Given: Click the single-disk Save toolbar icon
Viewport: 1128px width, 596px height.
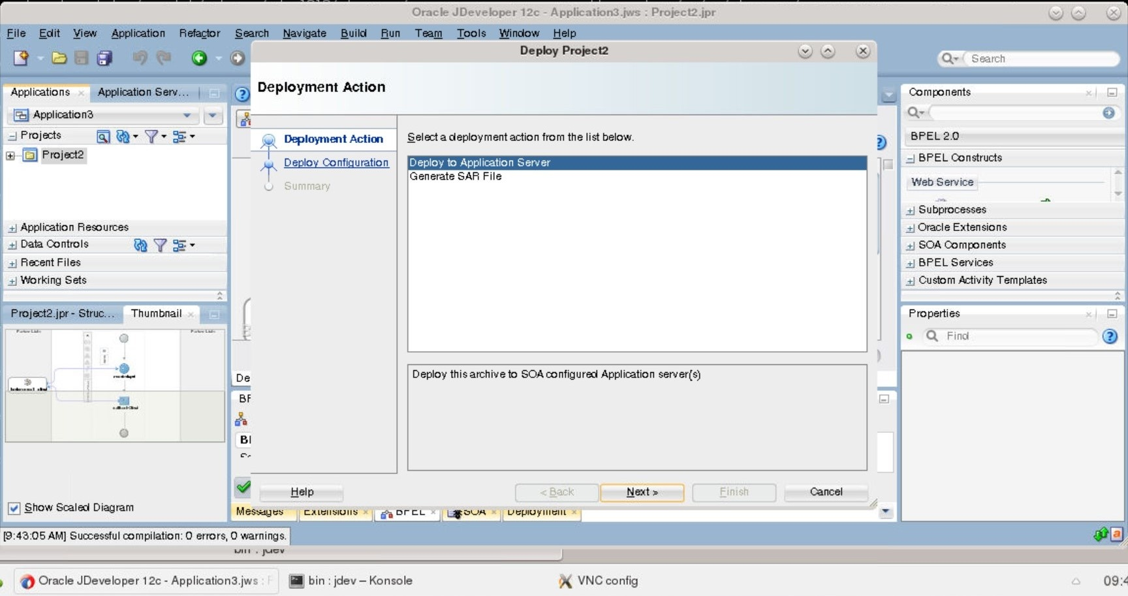Looking at the screenshot, I should (81, 58).
